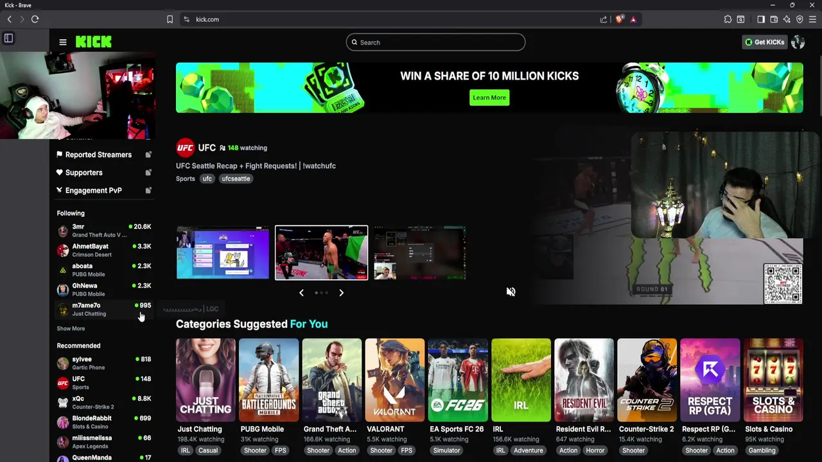
Task: Open IRL category card
Action: (520, 380)
